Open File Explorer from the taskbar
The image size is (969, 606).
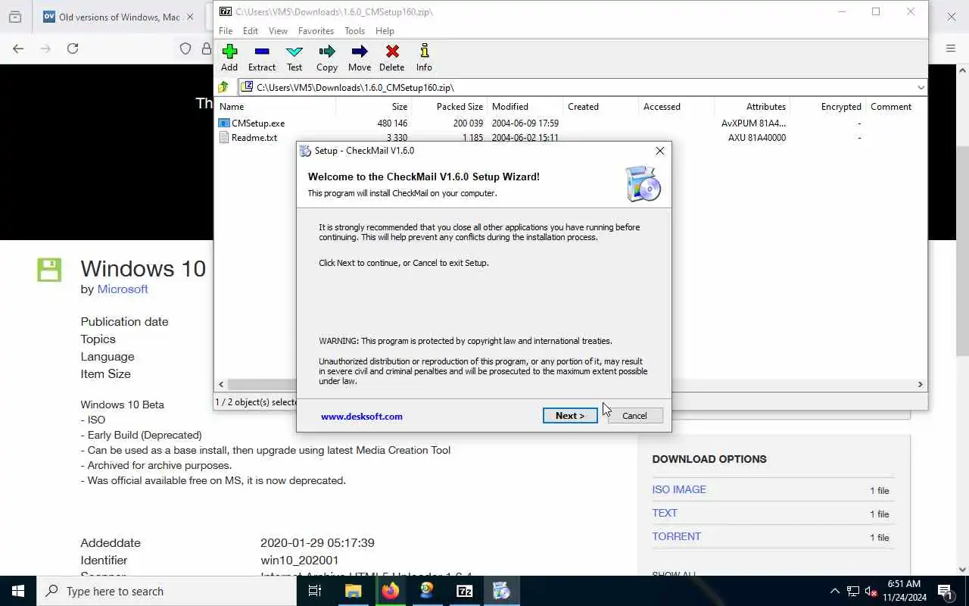coord(353,591)
